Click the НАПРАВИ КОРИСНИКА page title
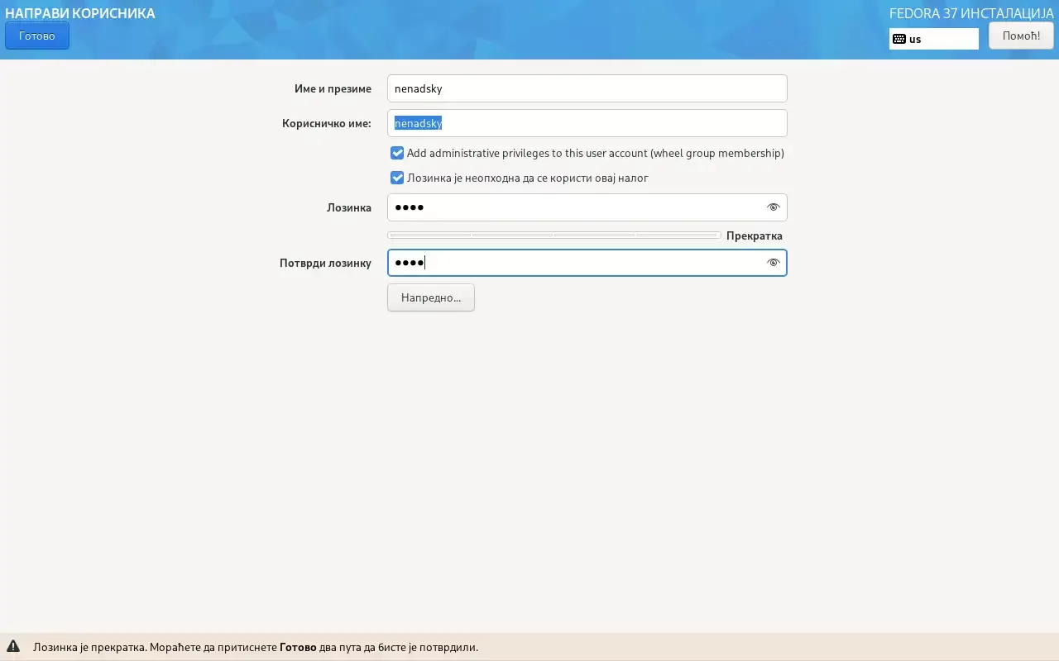Viewport: 1059px width, 661px height. point(80,13)
